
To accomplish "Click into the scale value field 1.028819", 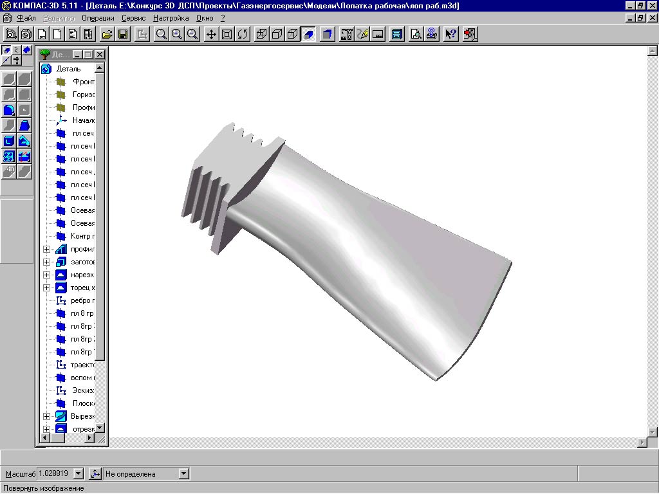I will [x=55, y=474].
